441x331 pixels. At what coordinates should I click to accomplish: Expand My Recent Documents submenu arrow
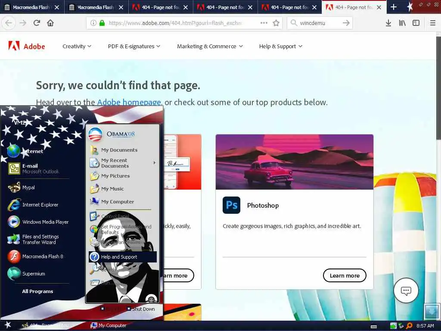(x=155, y=162)
